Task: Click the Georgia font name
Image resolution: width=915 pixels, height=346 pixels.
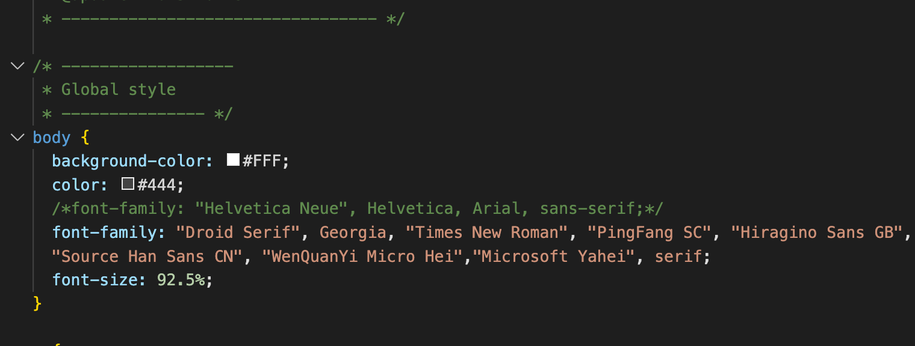Action: [x=353, y=232]
